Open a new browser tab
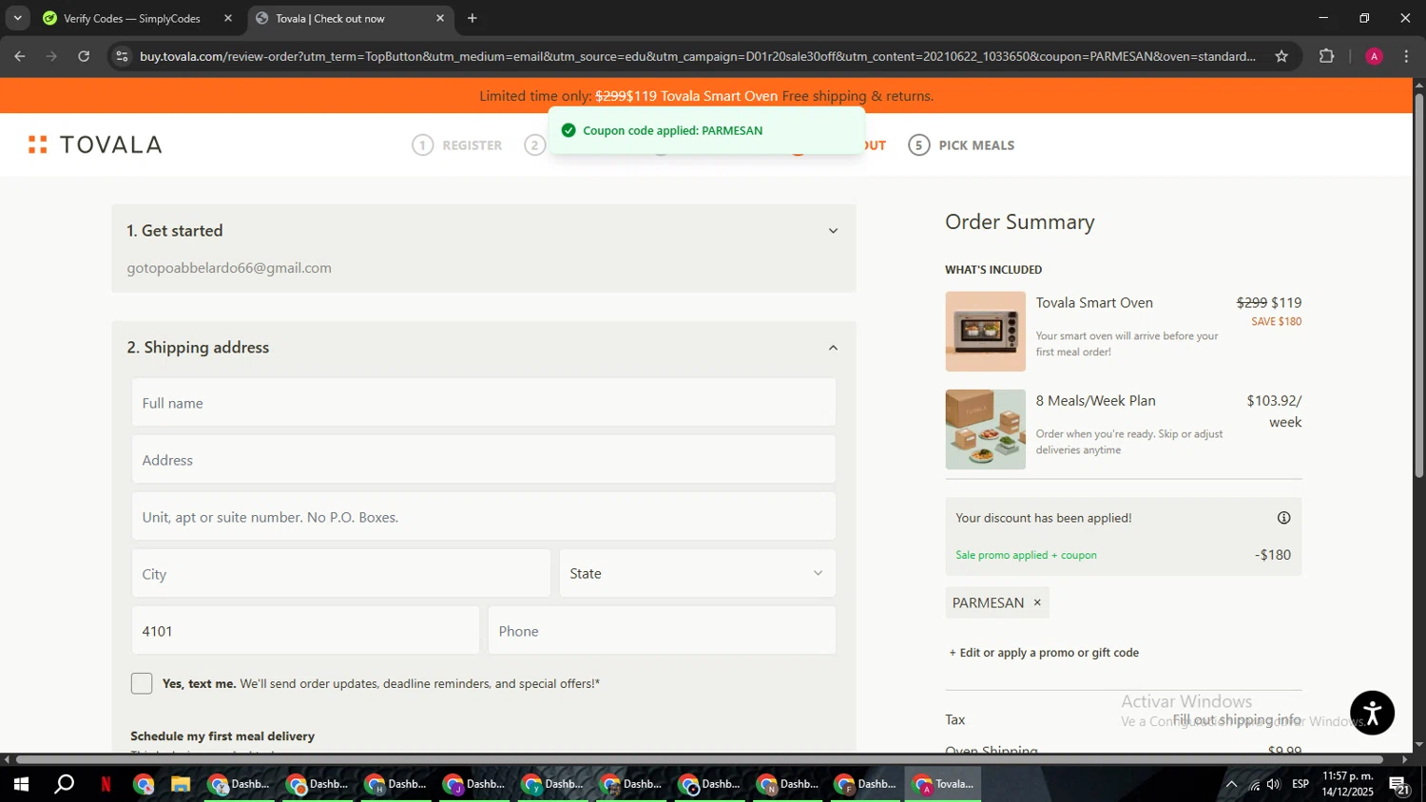 tap(472, 18)
